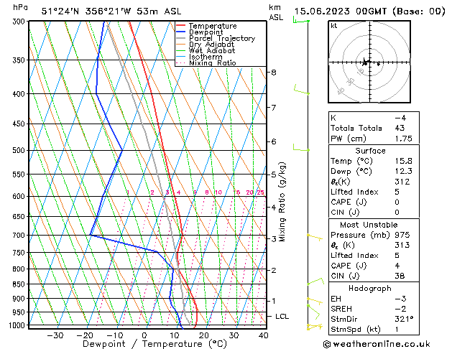Click the 700 hPa pressure label

20,236
